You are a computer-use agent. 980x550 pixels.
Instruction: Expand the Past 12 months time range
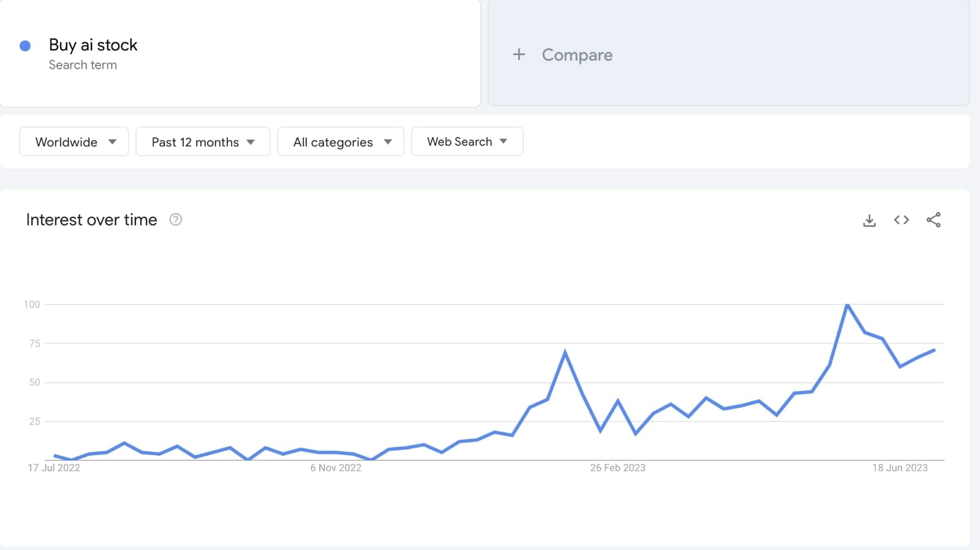click(x=203, y=142)
